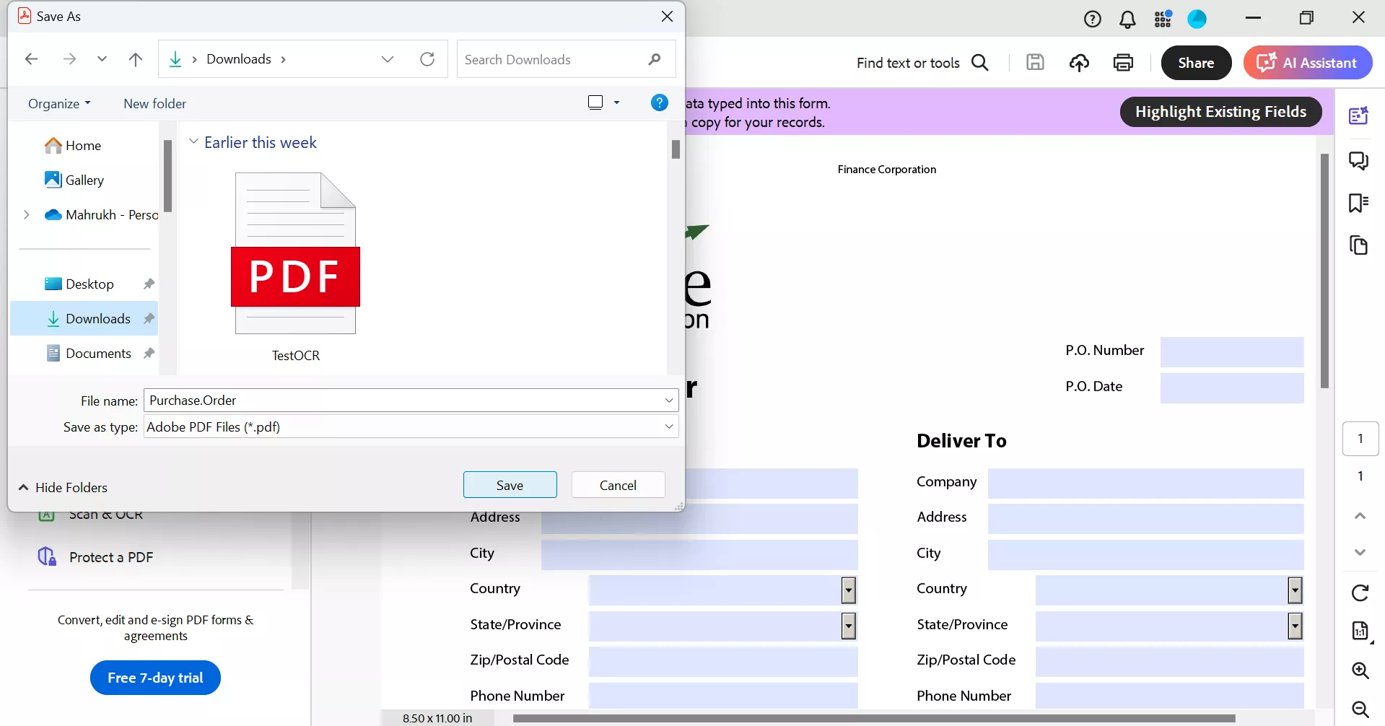Unpin Downloads from quick access
The width and height of the screenshot is (1385, 726).
(x=149, y=318)
